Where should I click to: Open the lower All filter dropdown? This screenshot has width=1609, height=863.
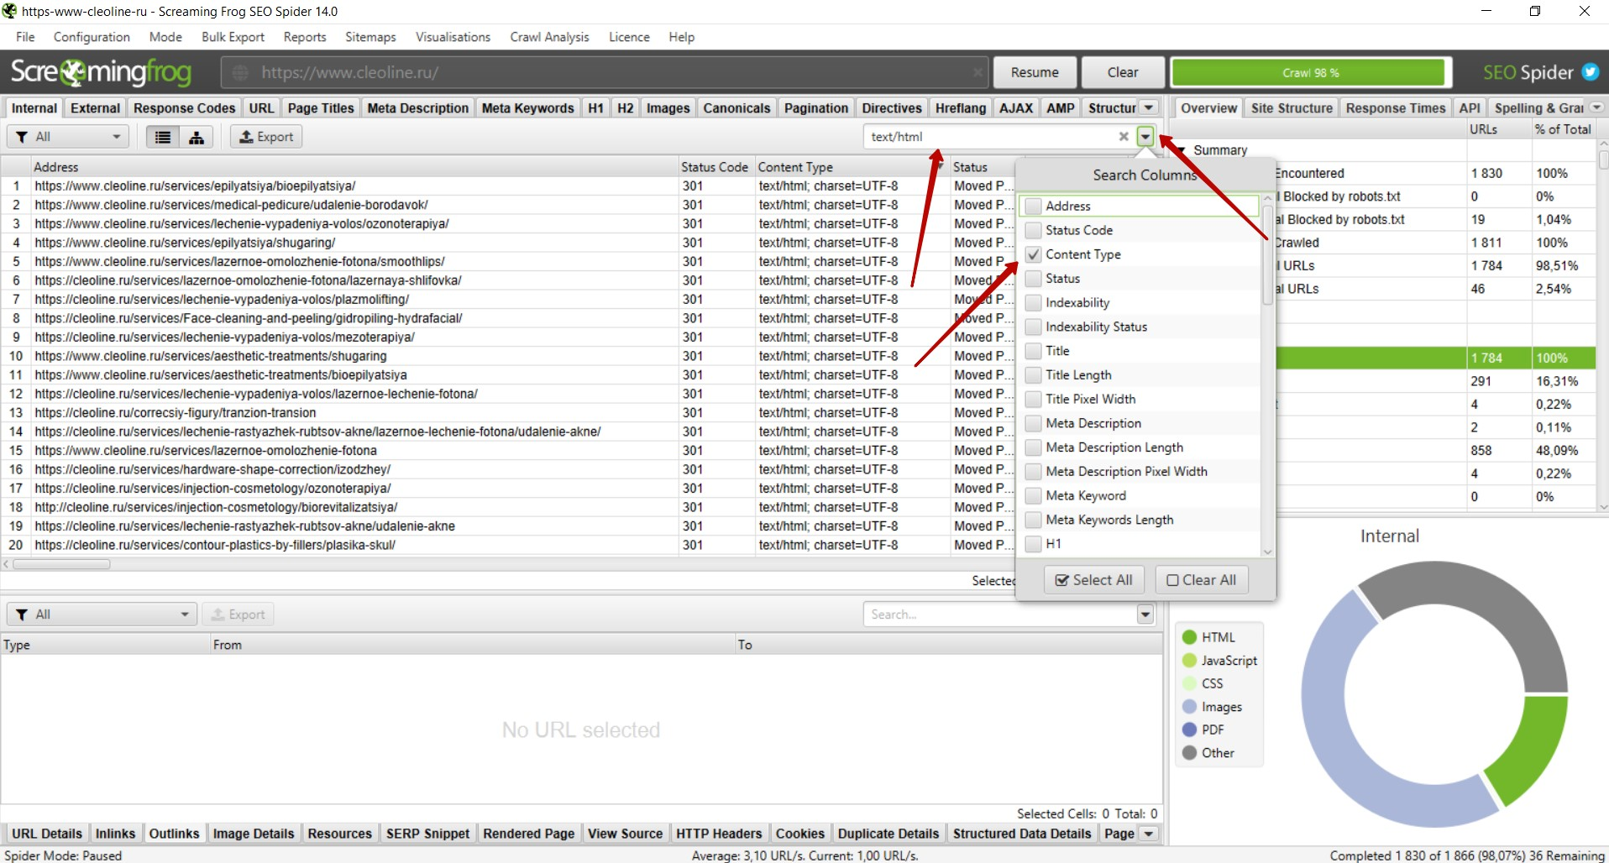click(102, 615)
